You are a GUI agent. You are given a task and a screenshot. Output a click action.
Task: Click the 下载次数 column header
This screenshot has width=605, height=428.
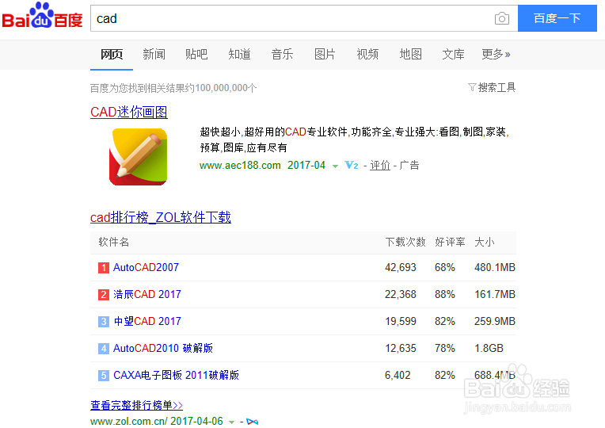click(405, 243)
